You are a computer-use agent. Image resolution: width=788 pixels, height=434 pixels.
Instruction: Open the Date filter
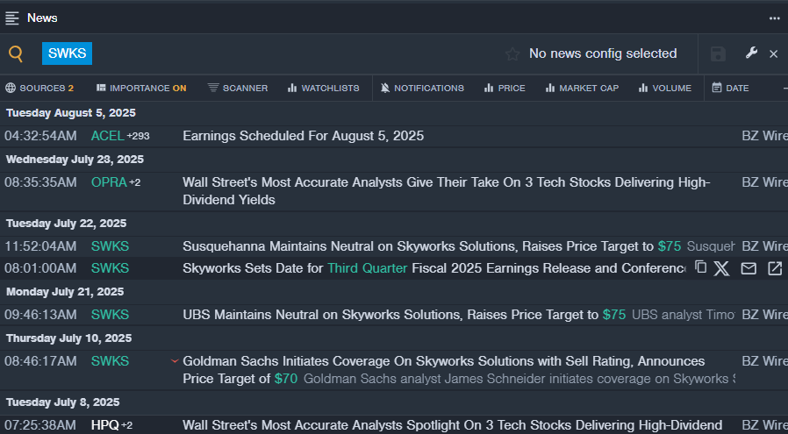tap(731, 88)
